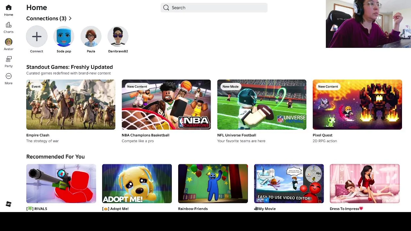411x231 pixels.
Task: Click the Soda pop name label
Action: (x=64, y=51)
